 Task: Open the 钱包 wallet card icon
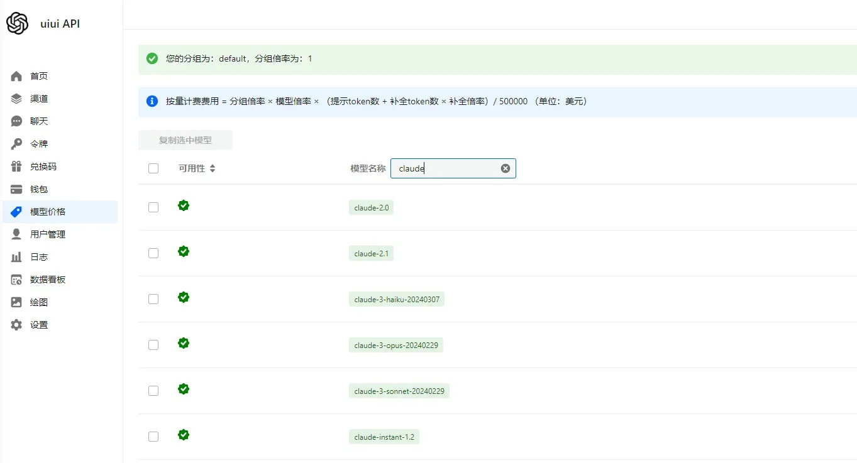pyautogui.click(x=17, y=189)
